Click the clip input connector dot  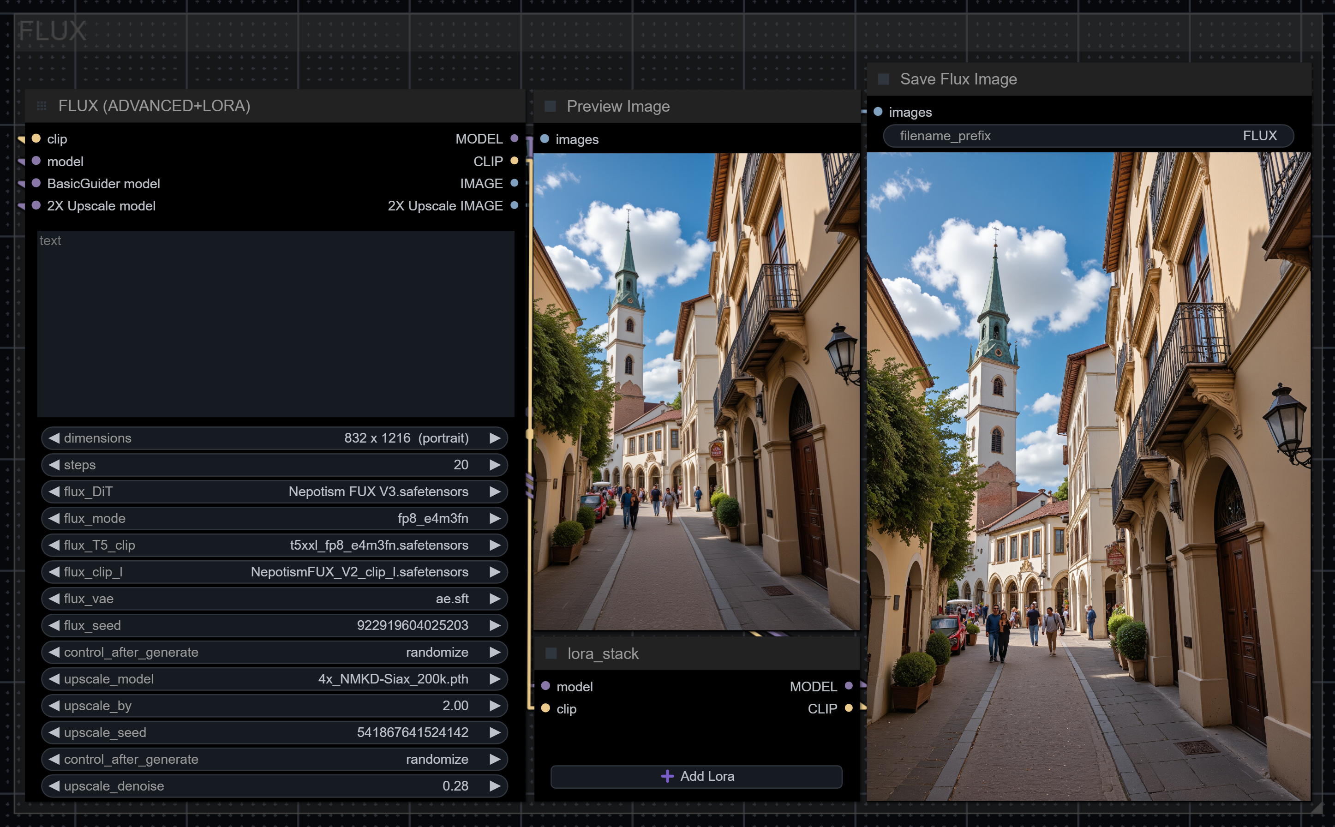tap(36, 138)
